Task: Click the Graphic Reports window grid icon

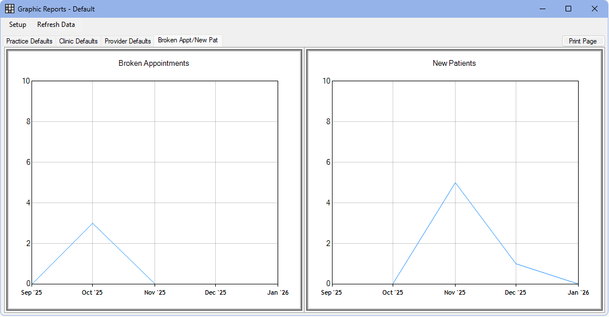Action: point(10,9)
